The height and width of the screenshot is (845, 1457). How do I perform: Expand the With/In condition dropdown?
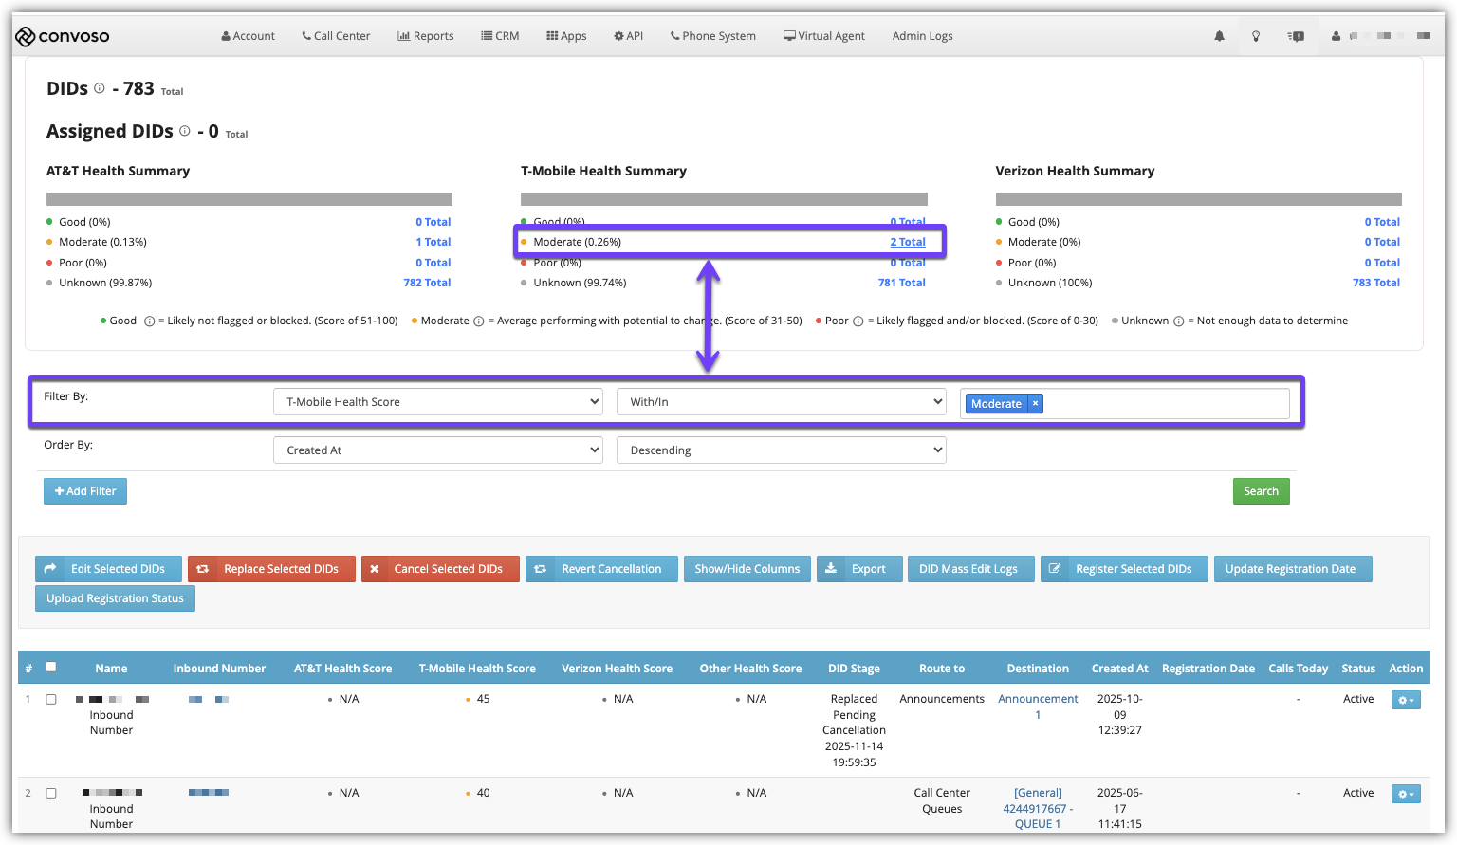(x=781, y=402)
